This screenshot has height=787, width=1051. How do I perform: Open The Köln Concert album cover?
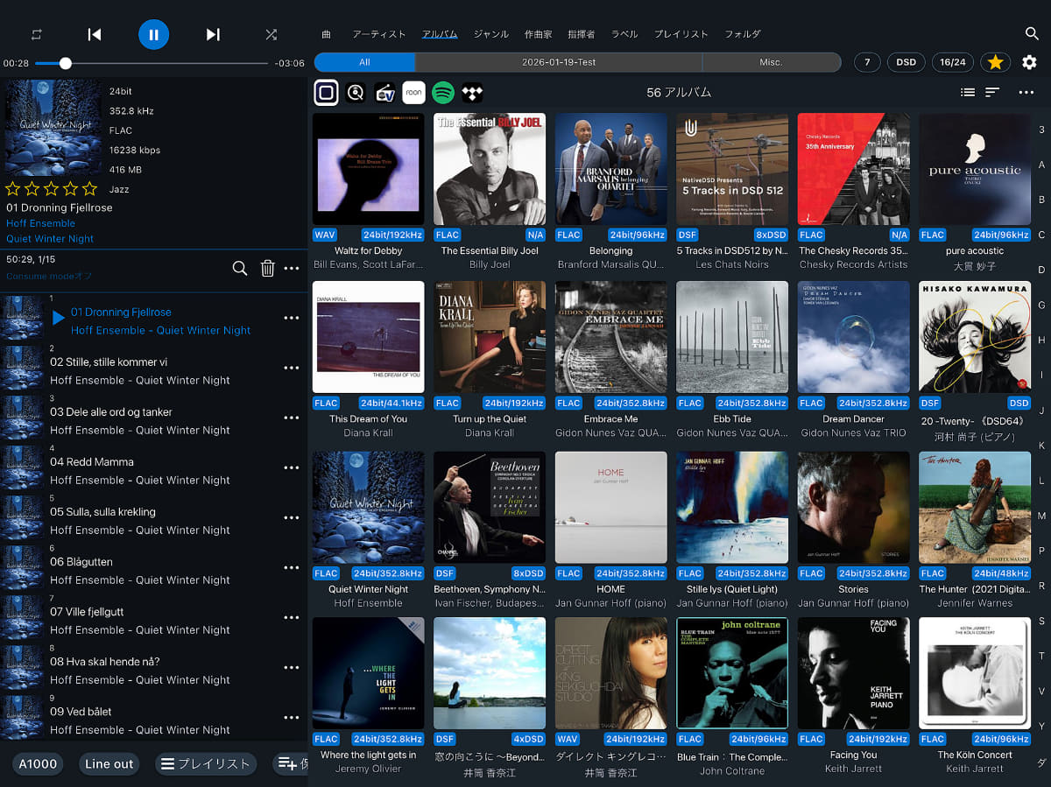(975, 673)
